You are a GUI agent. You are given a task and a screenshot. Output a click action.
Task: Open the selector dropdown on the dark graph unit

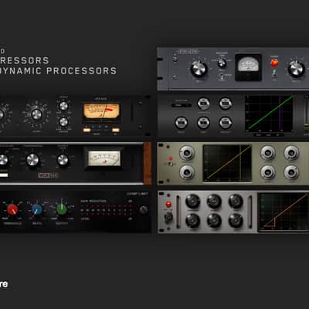[182, 105]
